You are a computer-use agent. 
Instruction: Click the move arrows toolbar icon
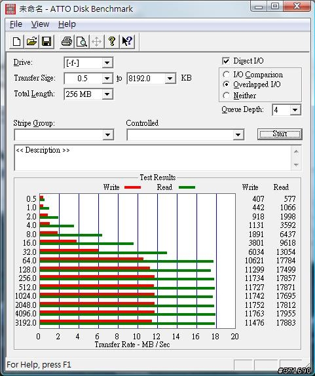point(97,42)
